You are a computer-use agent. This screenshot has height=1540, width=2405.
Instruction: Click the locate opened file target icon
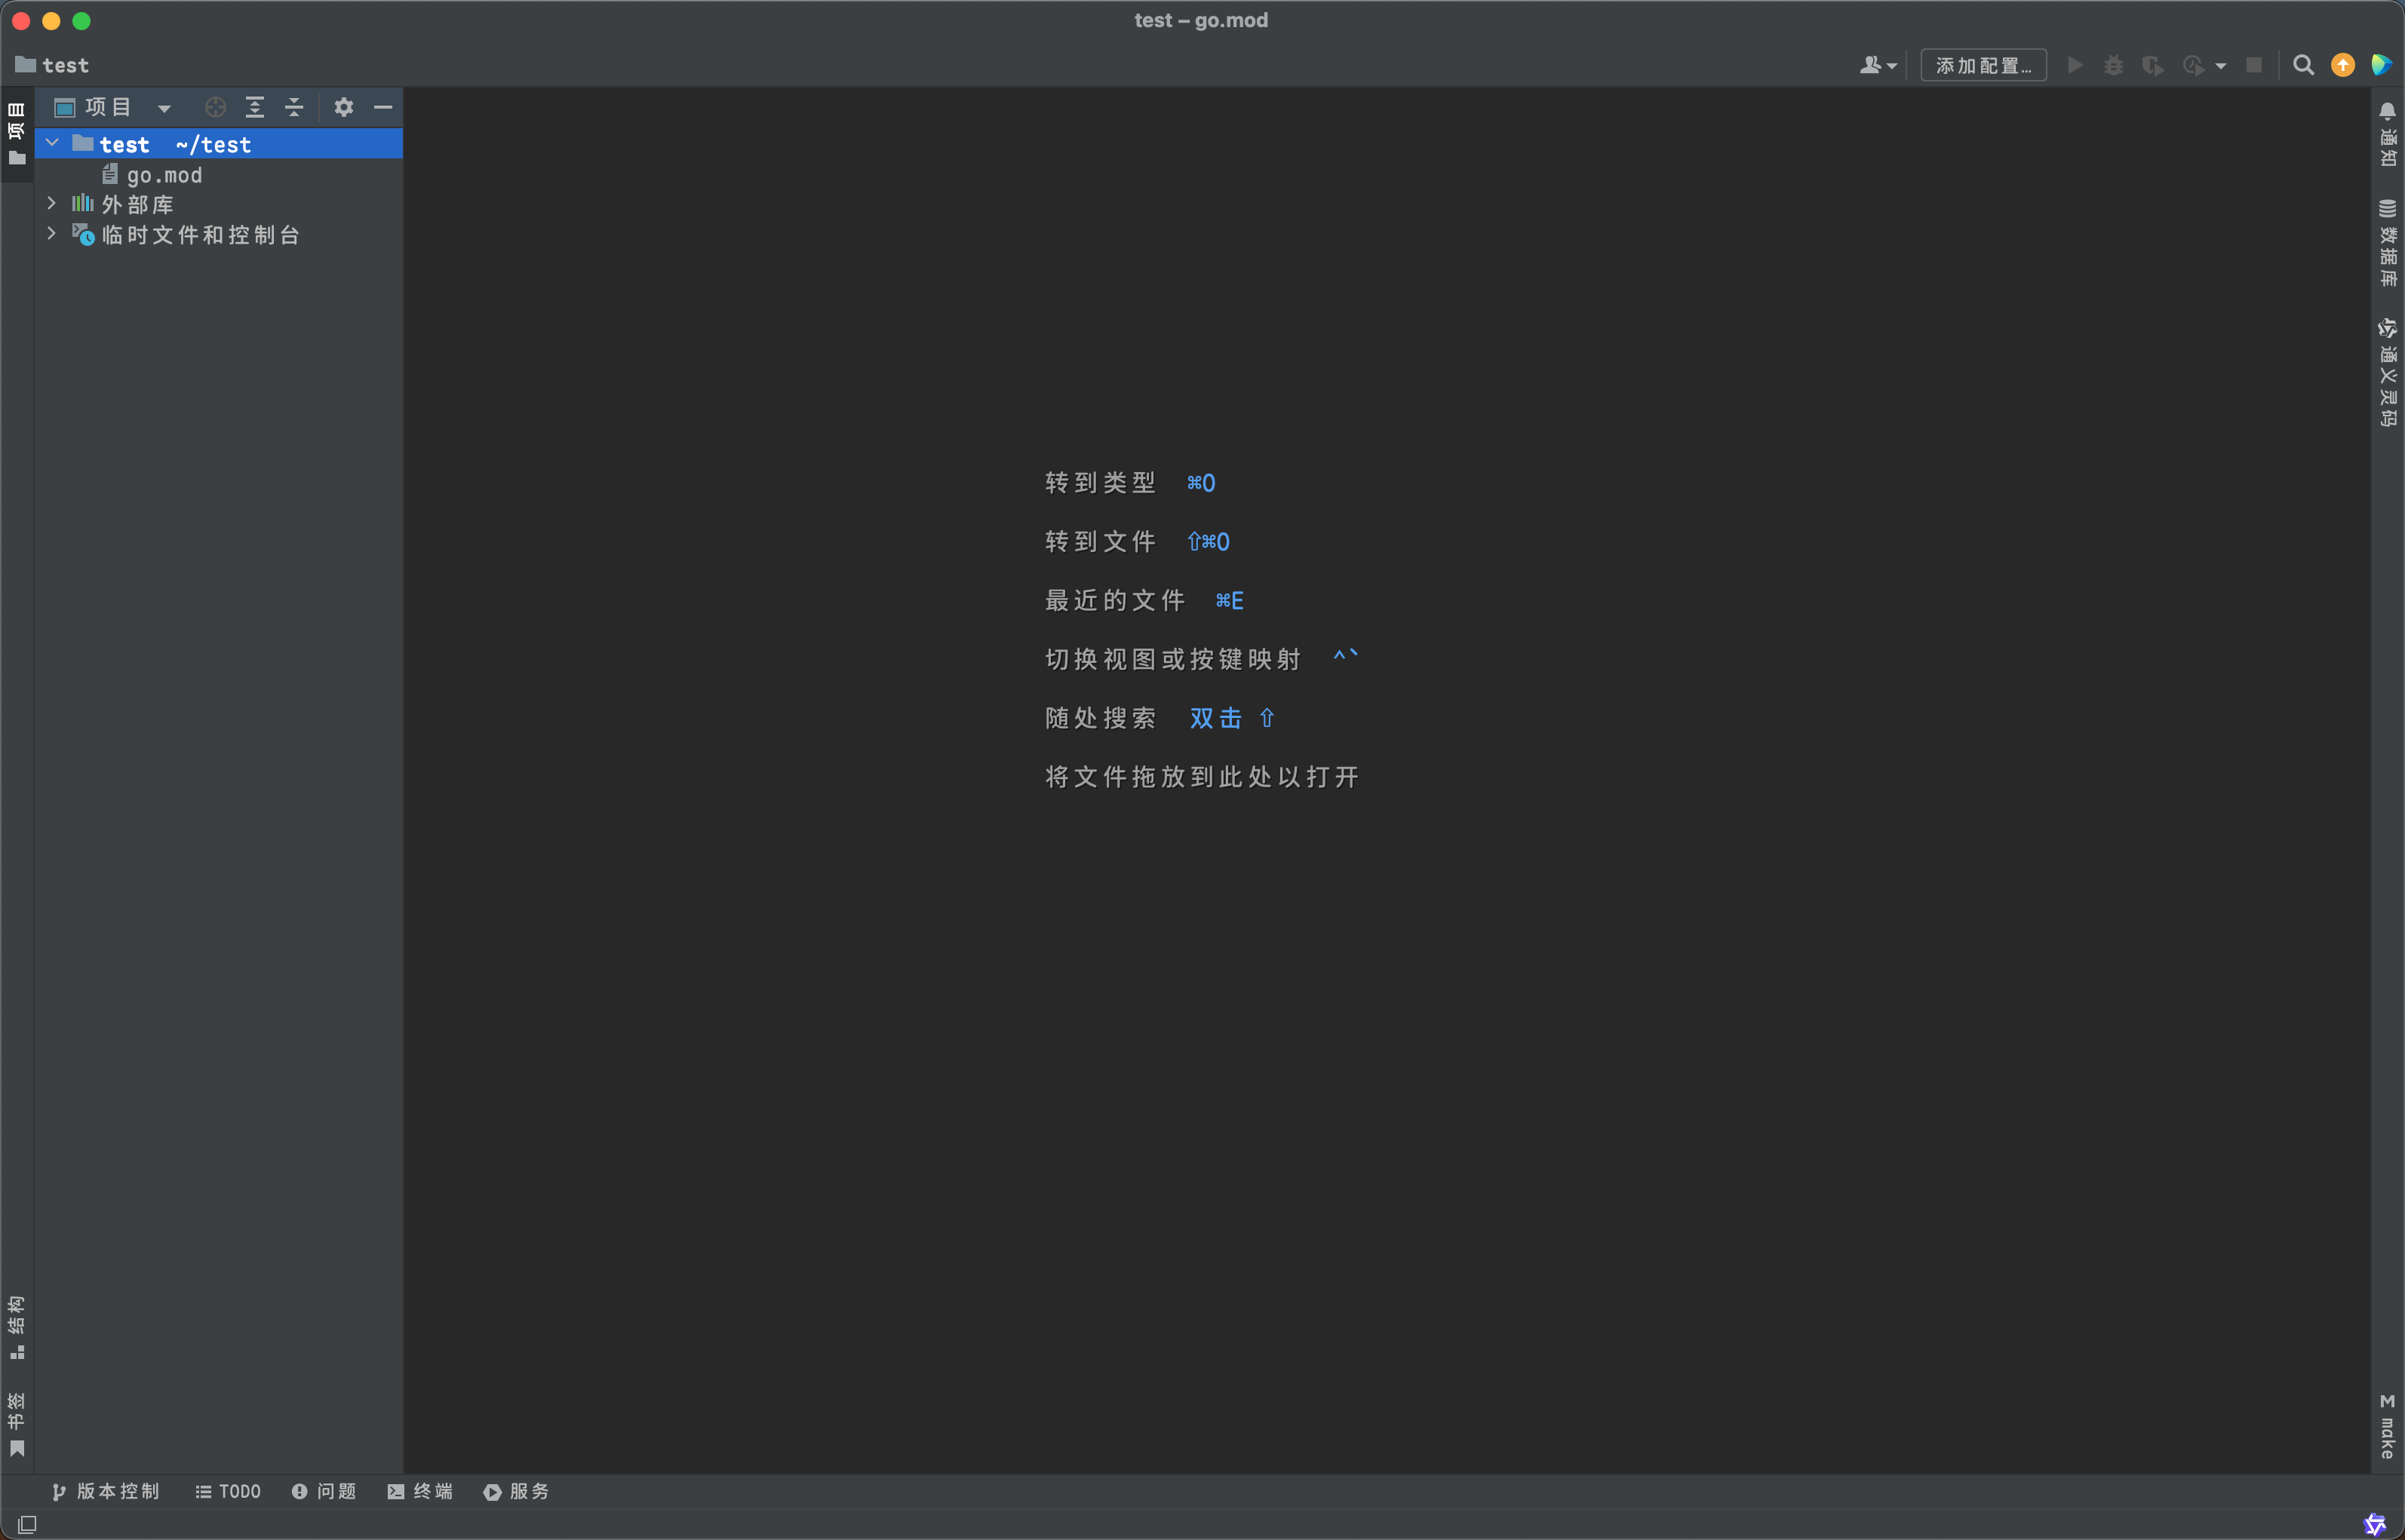click(215, 107)
